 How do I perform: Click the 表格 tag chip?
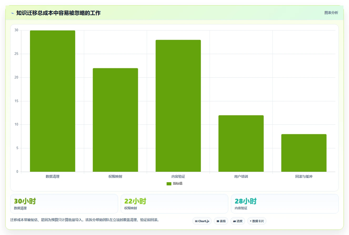tap(221, 221)
